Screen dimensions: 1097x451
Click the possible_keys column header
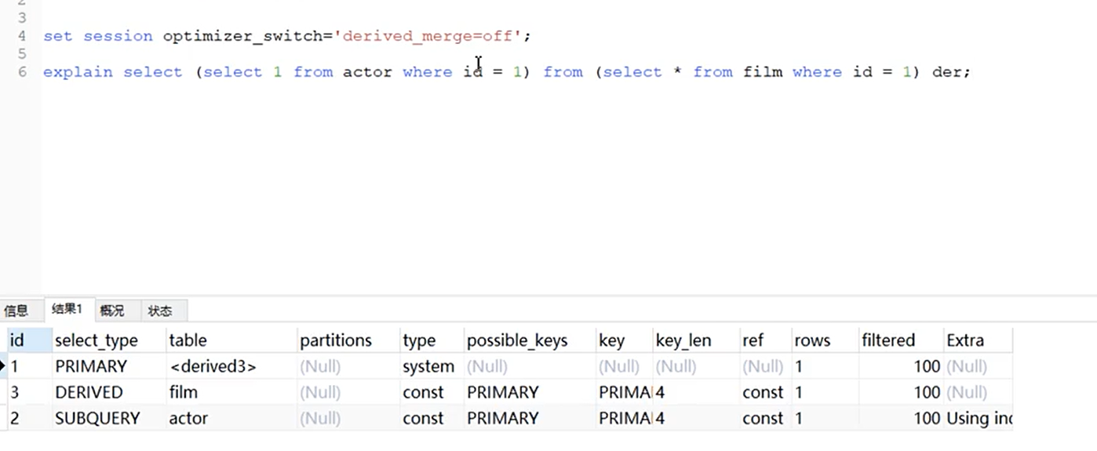(x=516, y=340)
